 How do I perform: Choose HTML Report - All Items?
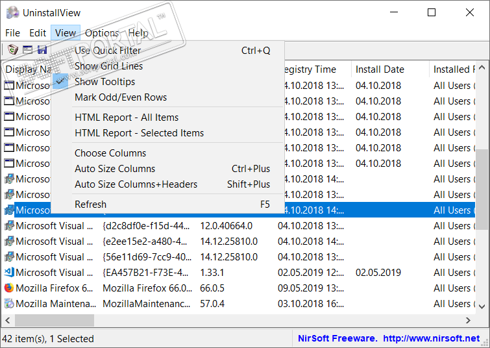click(127, 118)
